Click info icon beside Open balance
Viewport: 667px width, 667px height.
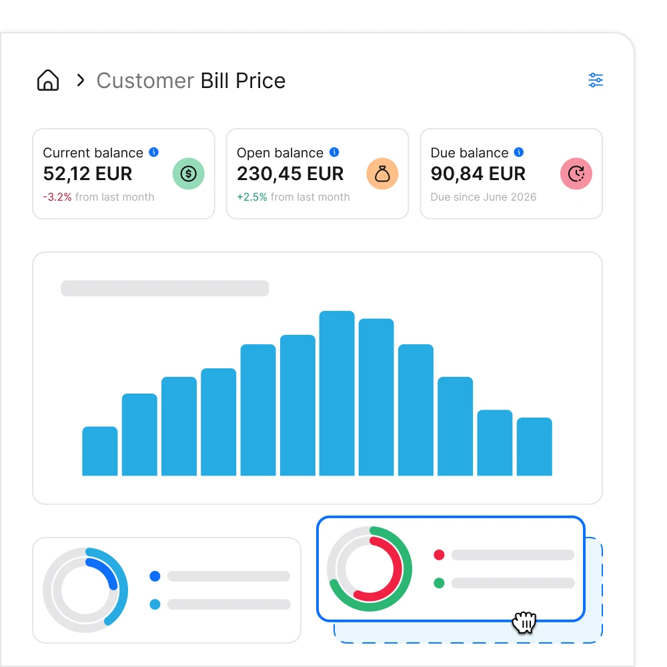tap(334, 152)
